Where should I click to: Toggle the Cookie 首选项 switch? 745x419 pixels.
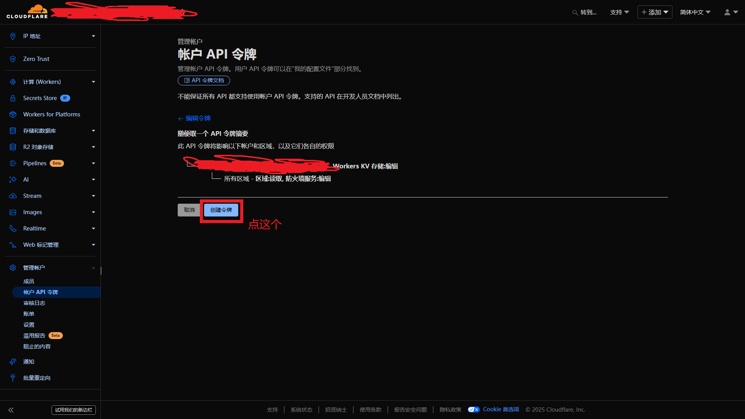(x=473, y=410)
